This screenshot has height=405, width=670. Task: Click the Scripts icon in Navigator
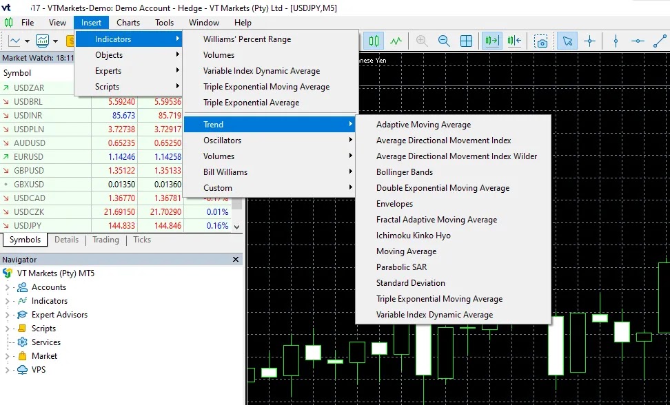pos(22,328)
